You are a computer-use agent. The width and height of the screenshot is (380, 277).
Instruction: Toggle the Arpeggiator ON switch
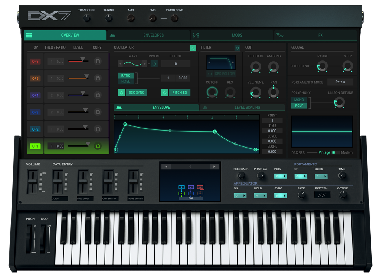(240, 196)
